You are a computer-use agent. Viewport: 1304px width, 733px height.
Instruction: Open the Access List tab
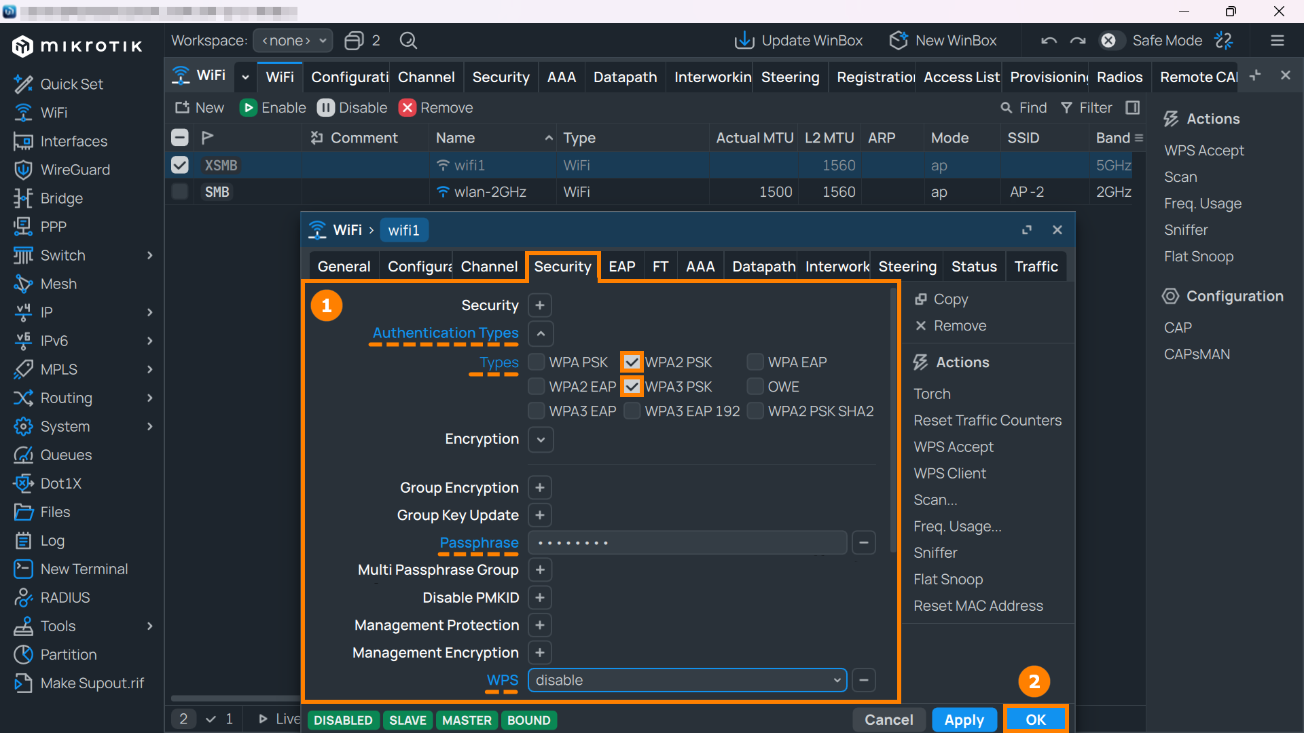tap(961, 77)
